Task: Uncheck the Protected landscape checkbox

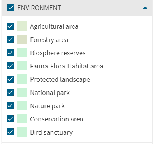Action: pos(10,79)
